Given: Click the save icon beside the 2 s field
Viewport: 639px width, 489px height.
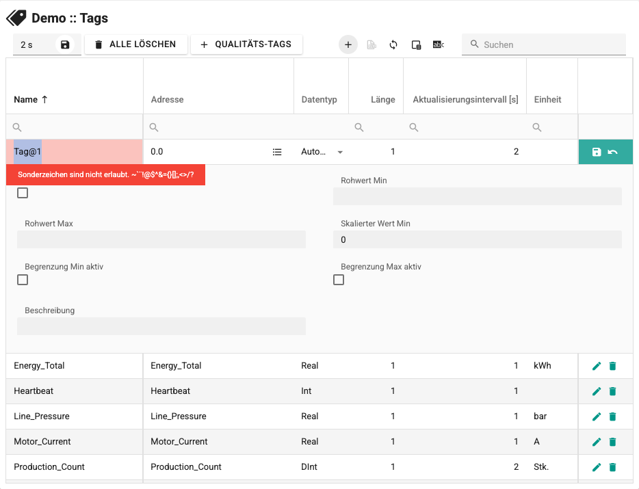Looking at the screenshot, I should [x=65, y=44].
